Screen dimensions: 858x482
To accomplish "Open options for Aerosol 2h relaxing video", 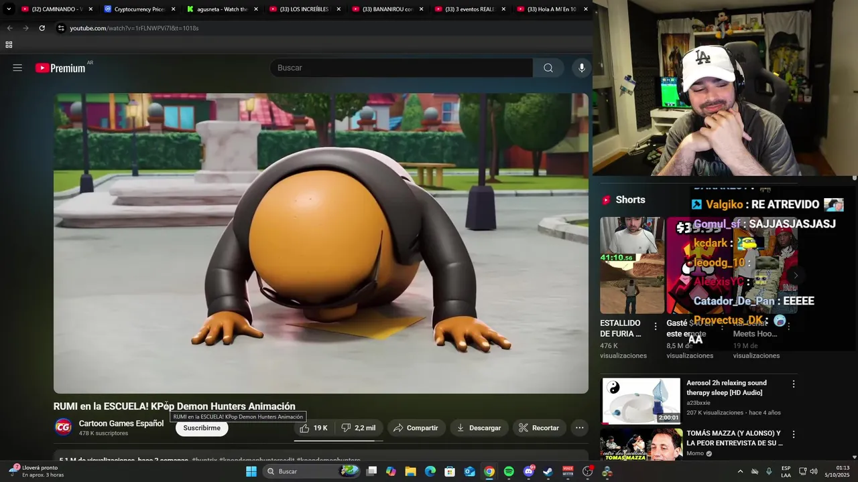I will pos(794,384).
